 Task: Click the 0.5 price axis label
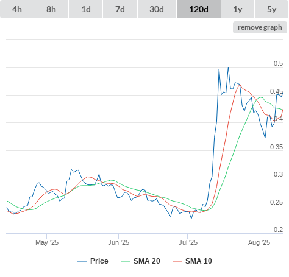(278, 63)
